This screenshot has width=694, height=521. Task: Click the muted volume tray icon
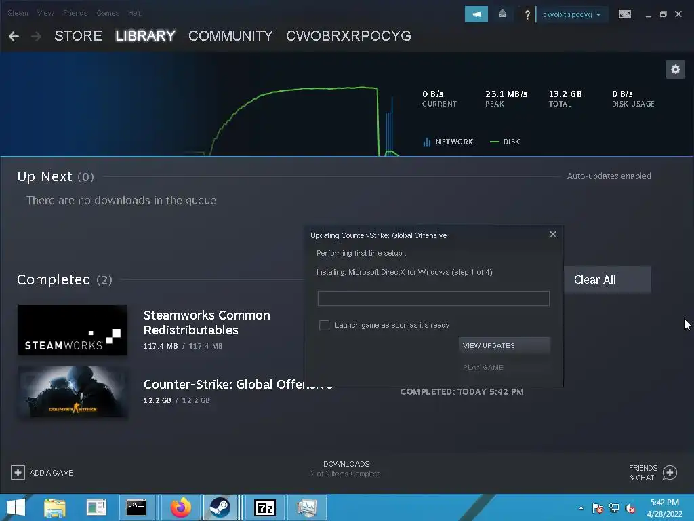click(630, 508)
